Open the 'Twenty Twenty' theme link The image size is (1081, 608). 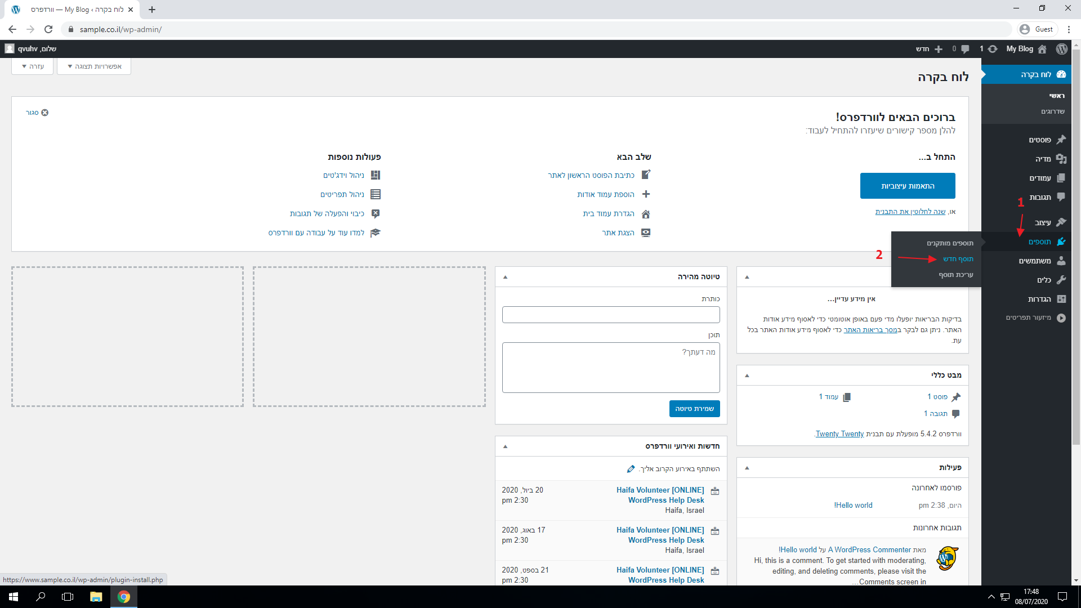pyautogui.click(x=839, y=434)
